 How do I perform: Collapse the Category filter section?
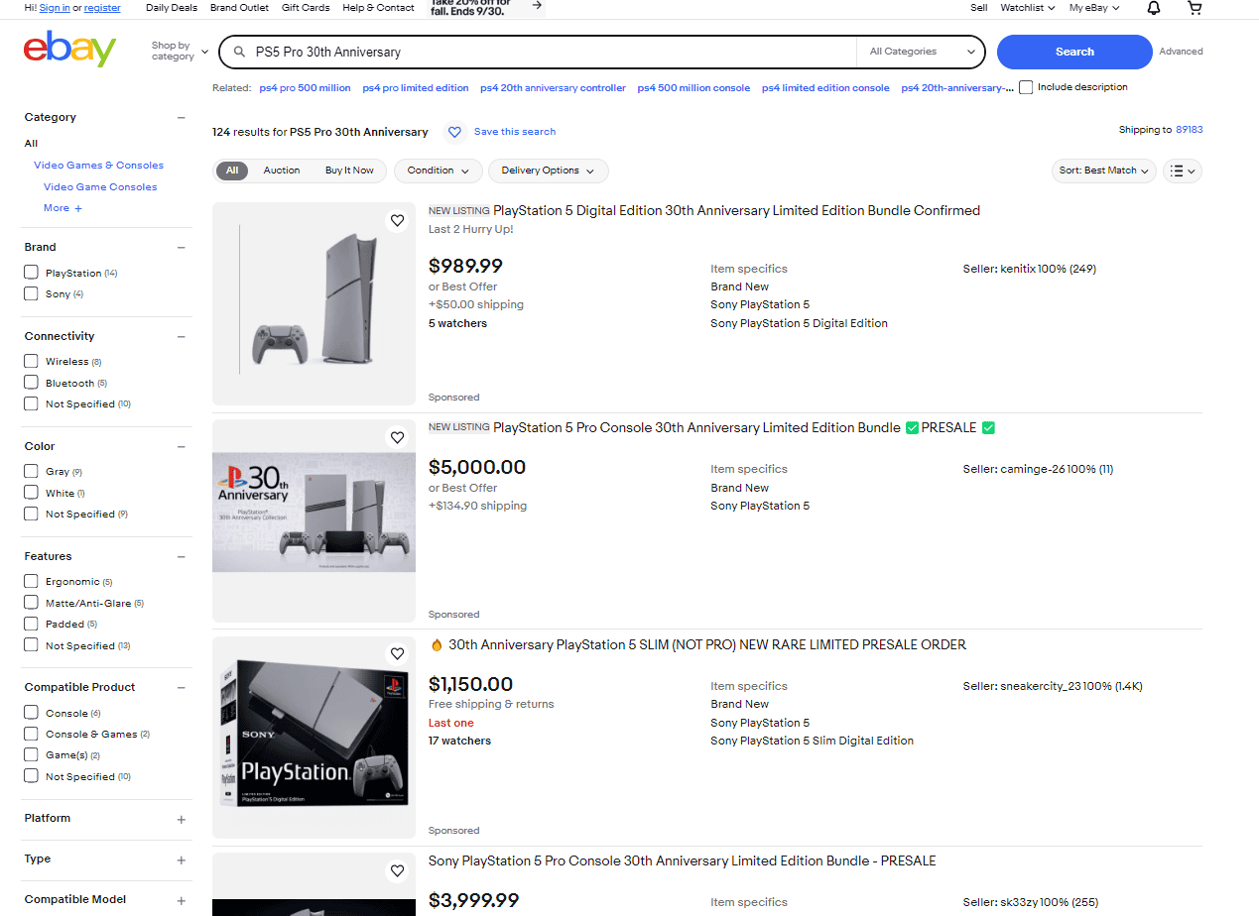point(181,117)
